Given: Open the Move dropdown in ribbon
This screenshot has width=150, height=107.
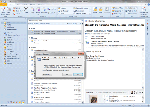Looking at the screenshot, I should (95, 11).
